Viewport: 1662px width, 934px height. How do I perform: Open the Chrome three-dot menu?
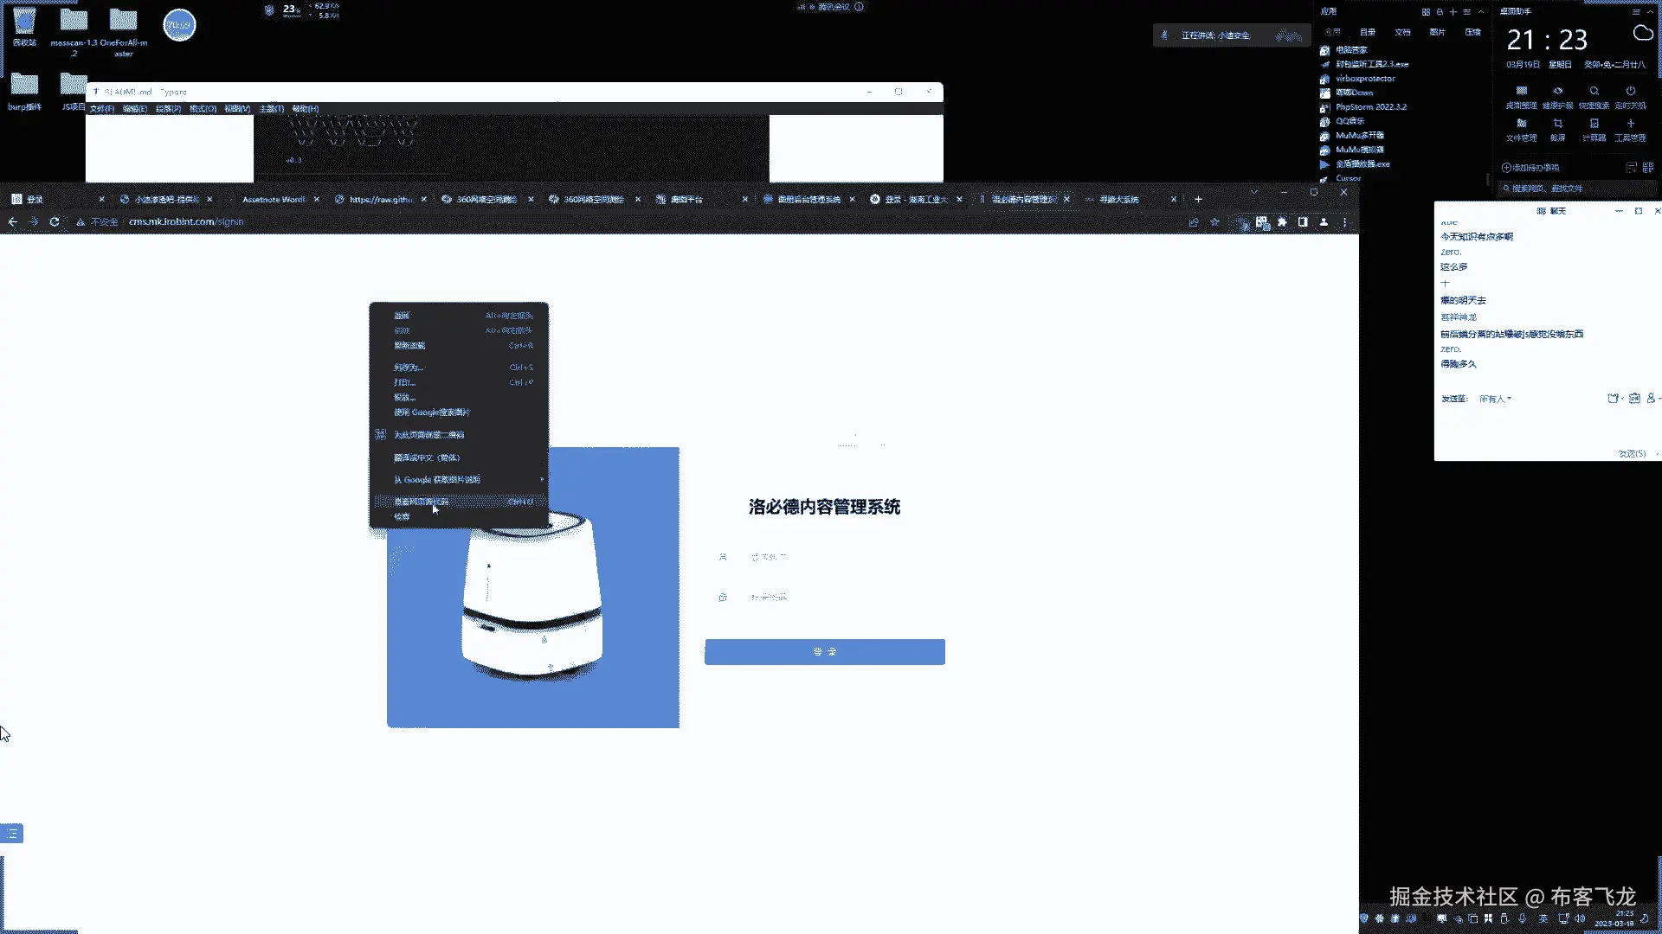click(x=1344, y=222)
